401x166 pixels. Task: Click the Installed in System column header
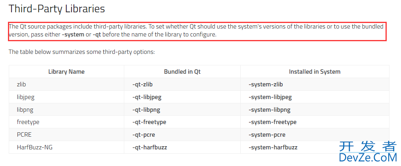pos(314,72)
